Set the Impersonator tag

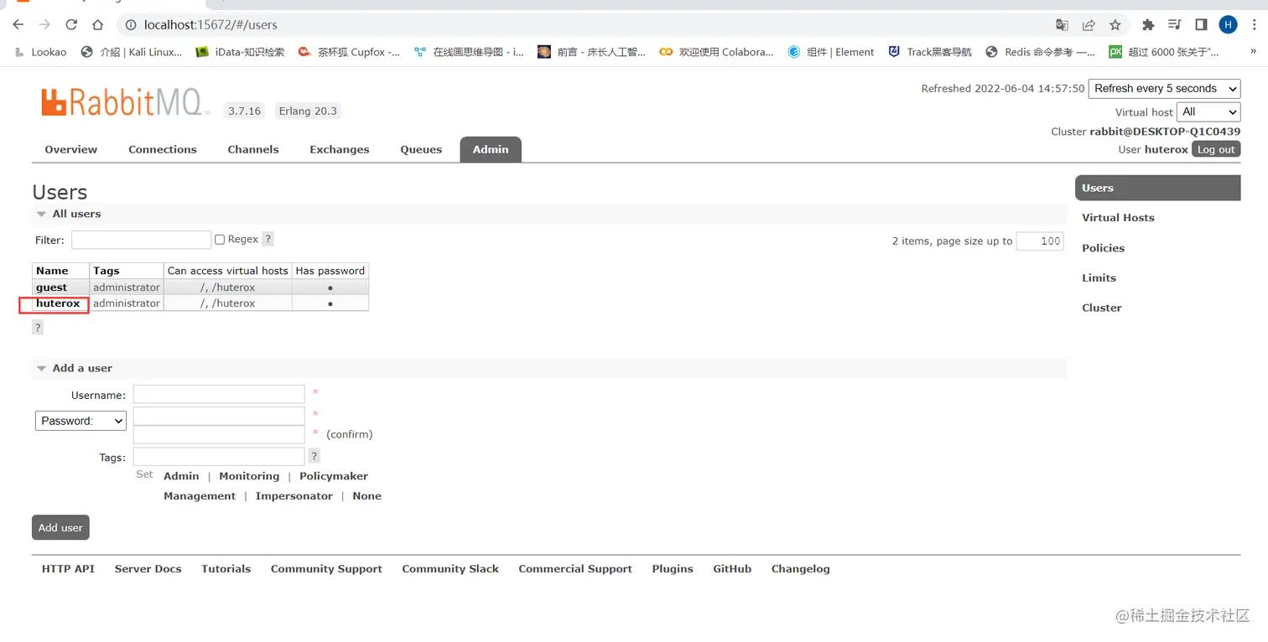tap(294, 496)
